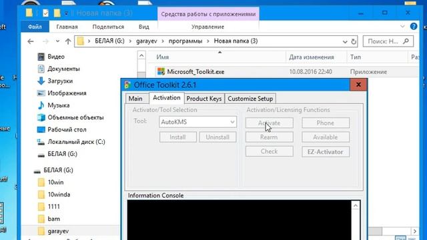Open the 1111 folder icon
This screenshot has width=427, height=240.
click(x=41, y=207)
